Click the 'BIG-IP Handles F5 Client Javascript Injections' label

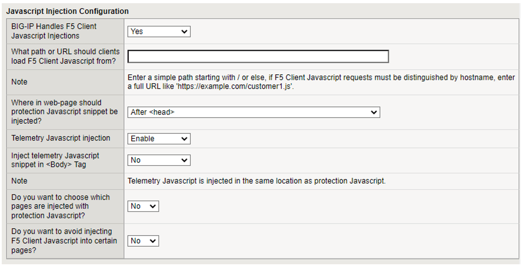54,31
